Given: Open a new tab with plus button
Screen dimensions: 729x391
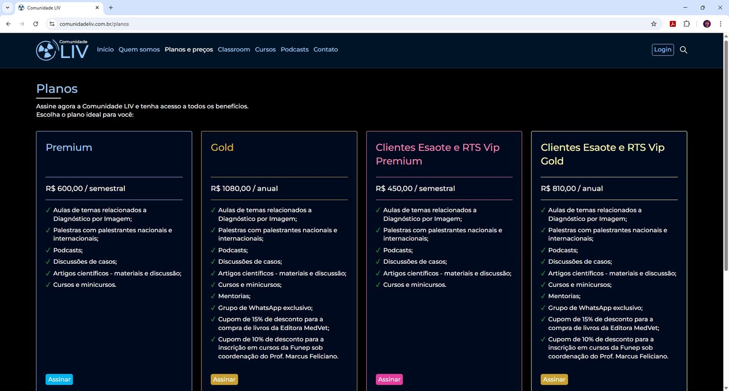Looking at the screenshot, I should pos(111,7).
